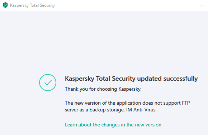Viewport: 208px width, 135px height.
Task: Click the FTP server notice paragraph
Action: click(x=127, y=106)
